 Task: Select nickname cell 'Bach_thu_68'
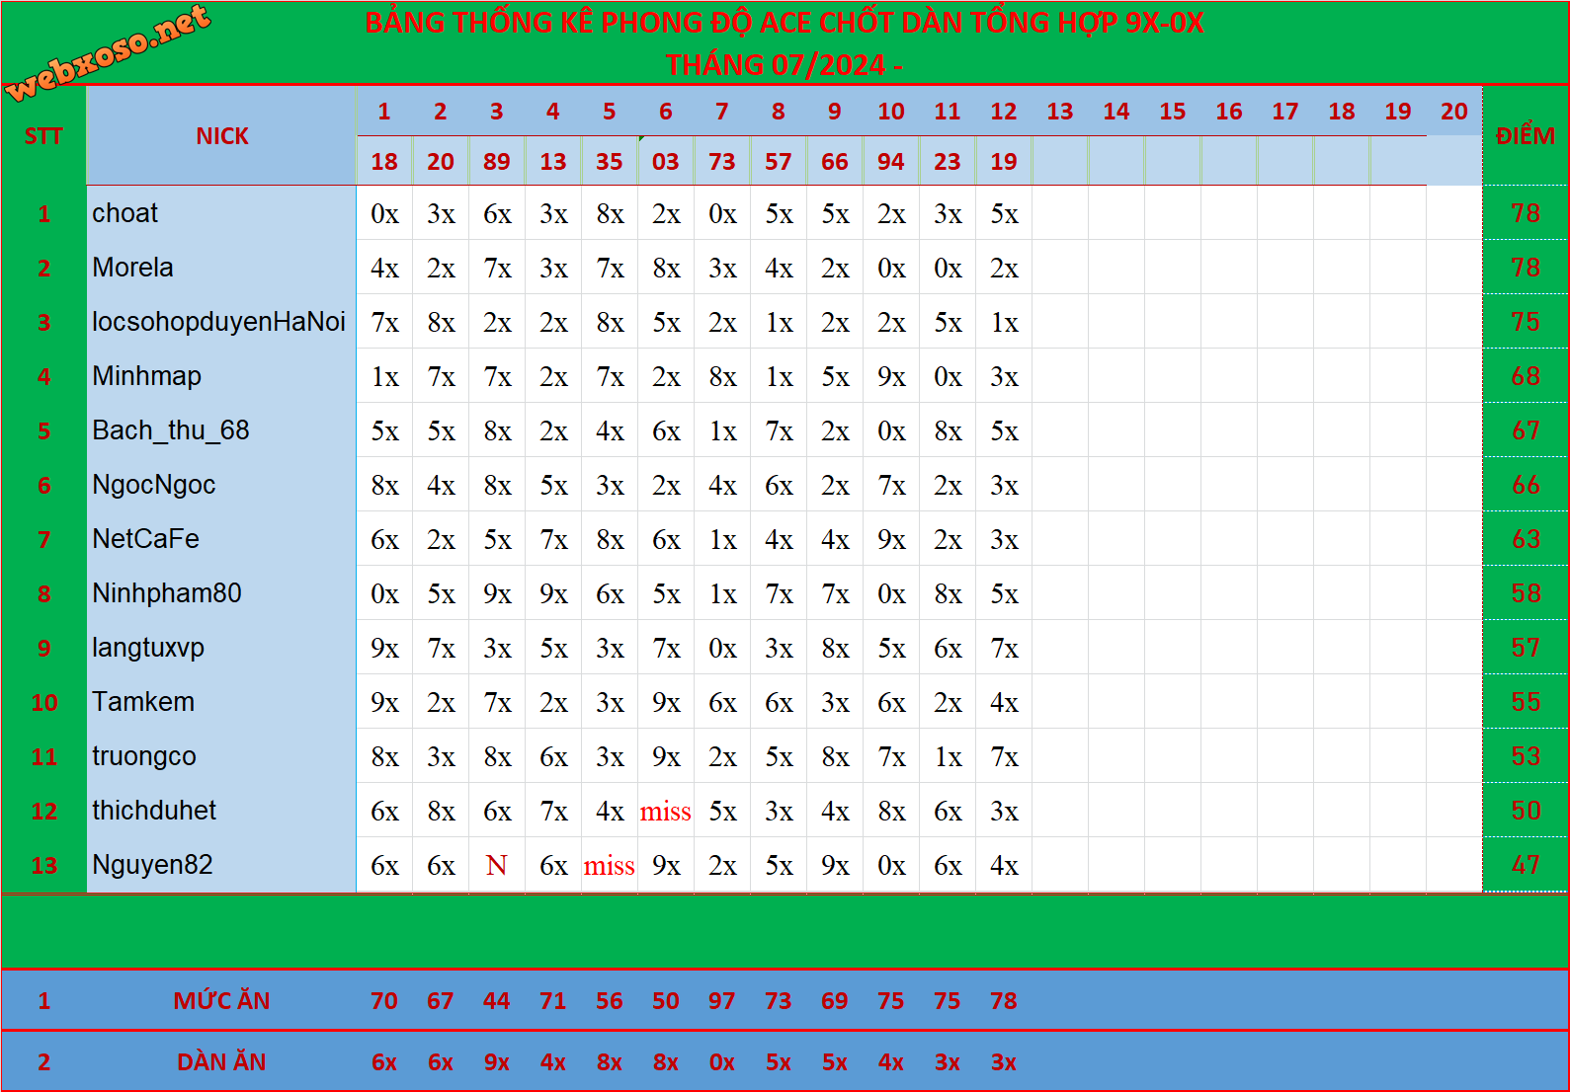tap(171, 430)
